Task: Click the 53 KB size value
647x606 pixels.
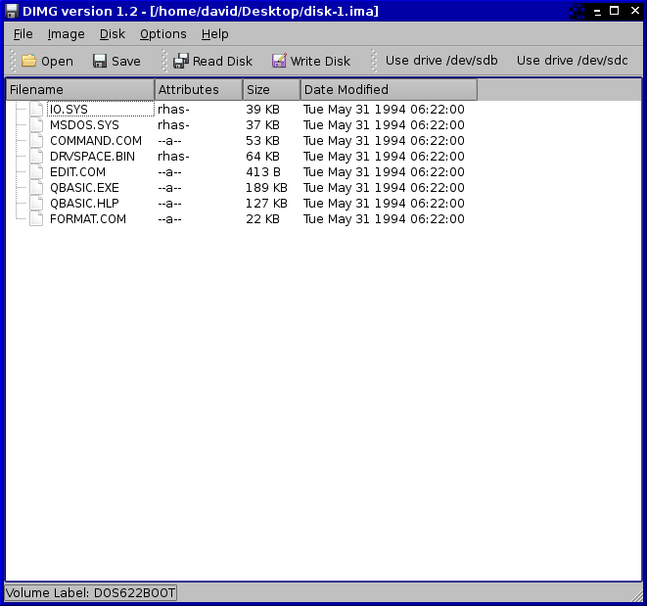Action: tap(263, 141)
